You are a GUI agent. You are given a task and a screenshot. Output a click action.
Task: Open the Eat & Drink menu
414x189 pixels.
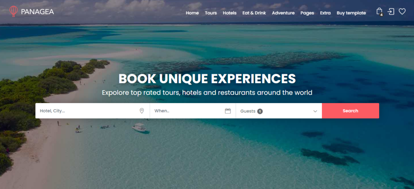(x=254, y=13)
